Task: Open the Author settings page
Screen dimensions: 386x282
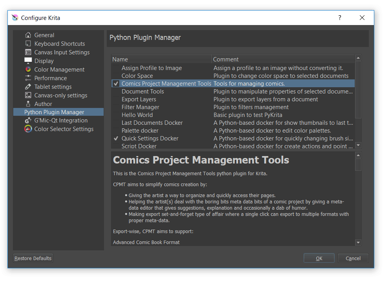Action: [x=43, y=104]
